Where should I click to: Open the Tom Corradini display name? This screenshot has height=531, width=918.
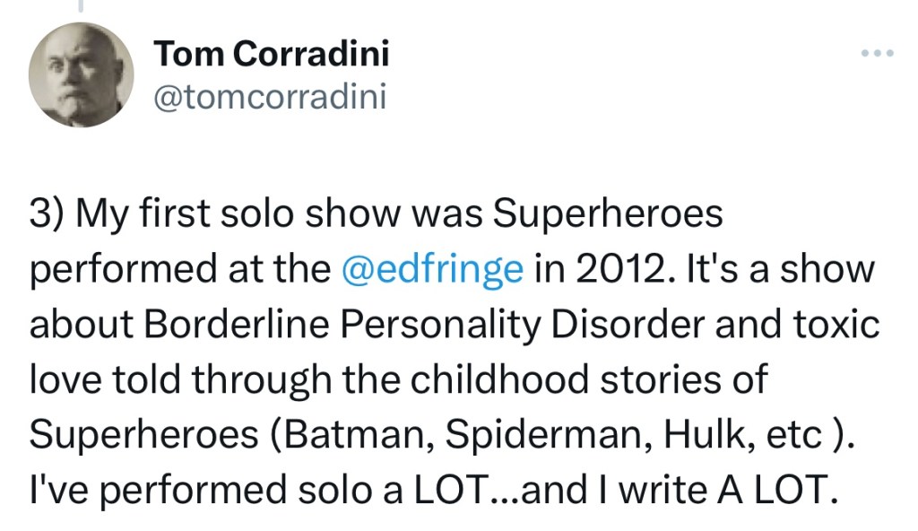coord(272,54)
